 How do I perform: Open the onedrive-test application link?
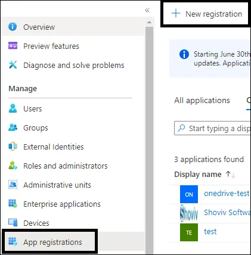(227, 193)
